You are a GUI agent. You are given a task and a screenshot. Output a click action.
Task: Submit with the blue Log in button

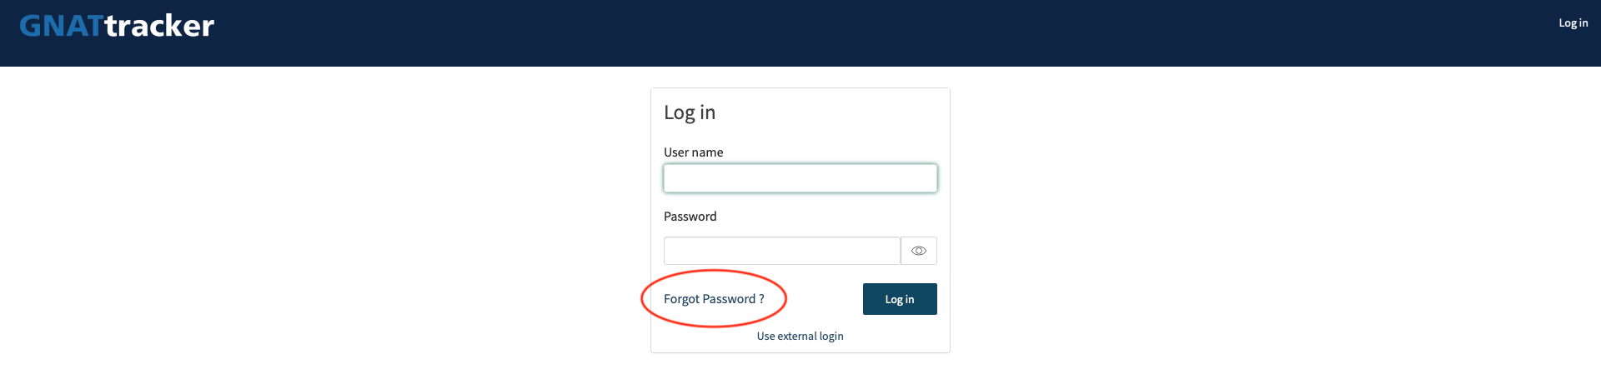click(900, 299)
